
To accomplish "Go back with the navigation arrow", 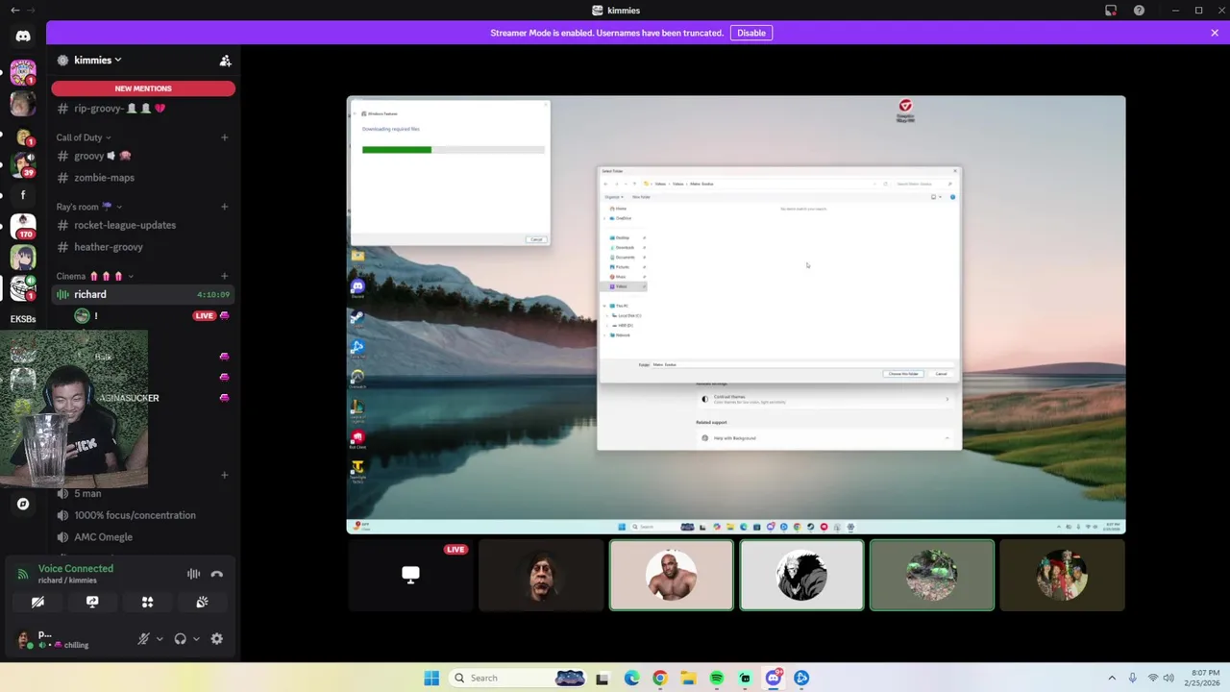I will (x=14, y=11).
